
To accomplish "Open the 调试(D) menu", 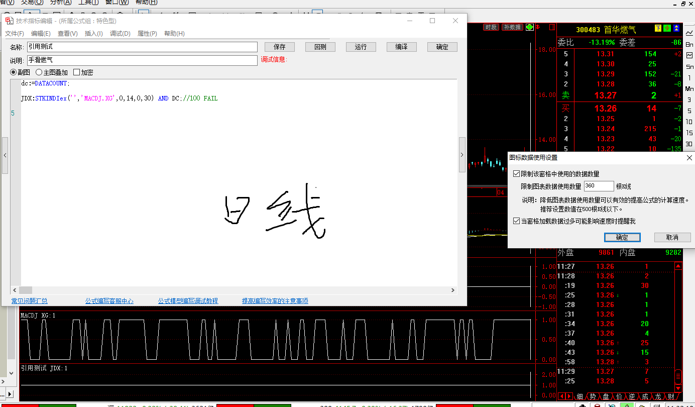I will tap(120, 34).
